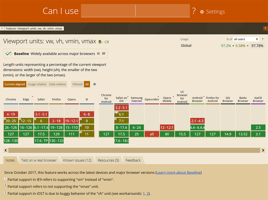Select Safari on iOS 7.1 cell

coord(121,121)
